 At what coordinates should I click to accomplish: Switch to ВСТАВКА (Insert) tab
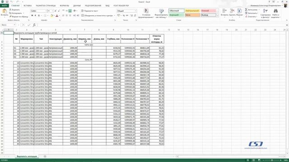tap(28, 6)
